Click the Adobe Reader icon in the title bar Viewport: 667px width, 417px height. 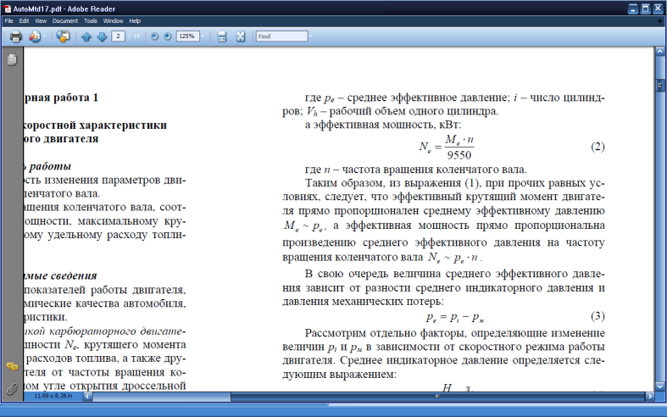8,8
